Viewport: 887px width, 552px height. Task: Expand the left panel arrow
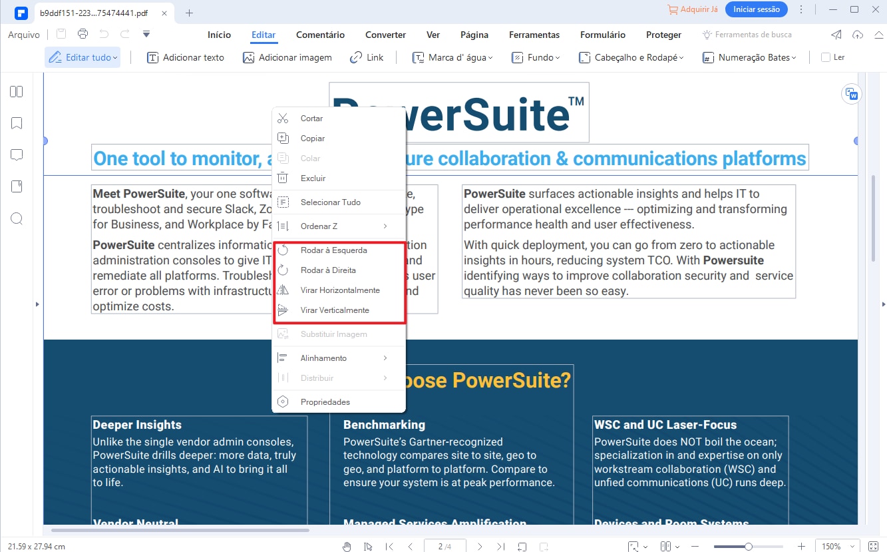pyautogui.click(x=37, y=304)
